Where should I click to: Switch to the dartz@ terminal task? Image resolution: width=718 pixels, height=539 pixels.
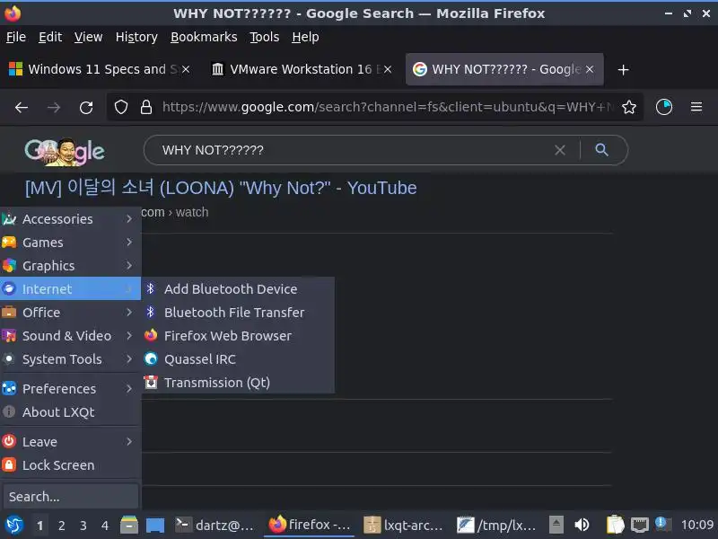[x=215, y=525]
